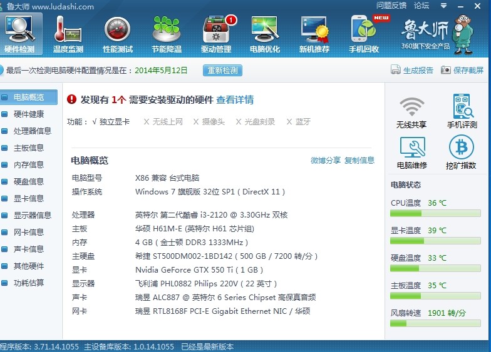Select 网卡信息 in the sidebar
This screenshot has height=352, width=491.
29,233
